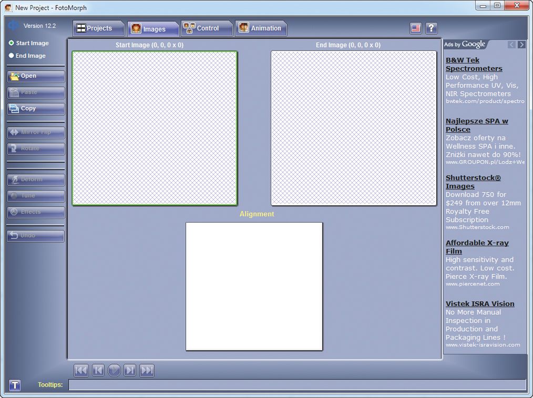
Task: Click the Tooltips text field
Action: 297,385
